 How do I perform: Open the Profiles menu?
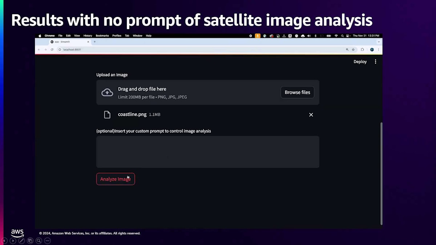(117, 36)
